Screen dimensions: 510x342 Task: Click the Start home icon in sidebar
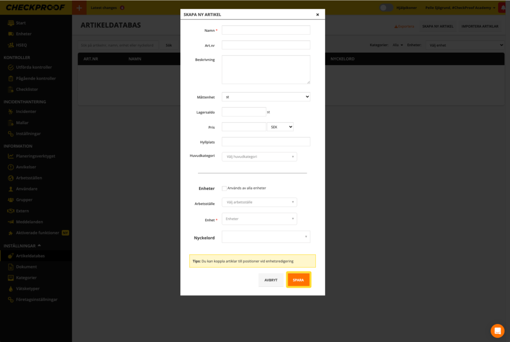point(11,23)
